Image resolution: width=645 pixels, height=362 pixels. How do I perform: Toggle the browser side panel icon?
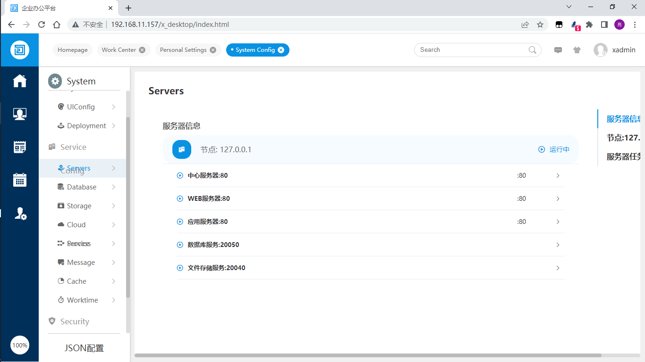coord(604,25)
